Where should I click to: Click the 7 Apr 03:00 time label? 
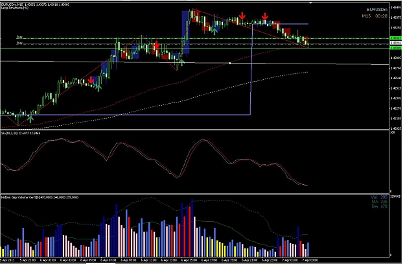pyautogui.click(x=310, y=260)
